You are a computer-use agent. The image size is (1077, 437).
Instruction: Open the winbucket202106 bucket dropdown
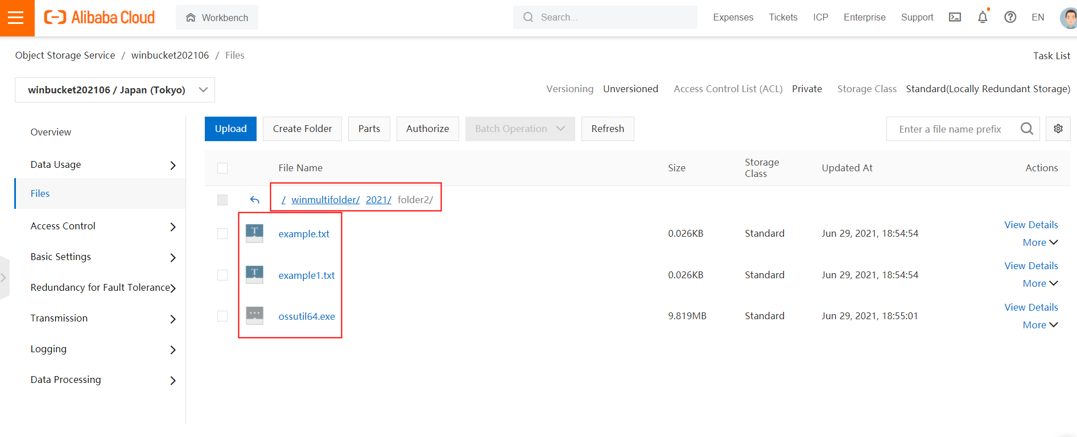[115, 90]
